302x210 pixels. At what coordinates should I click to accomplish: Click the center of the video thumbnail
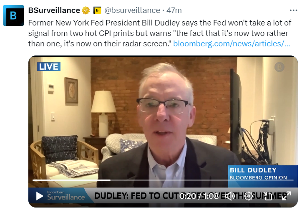pyautogui.click(x=163, y=132)
